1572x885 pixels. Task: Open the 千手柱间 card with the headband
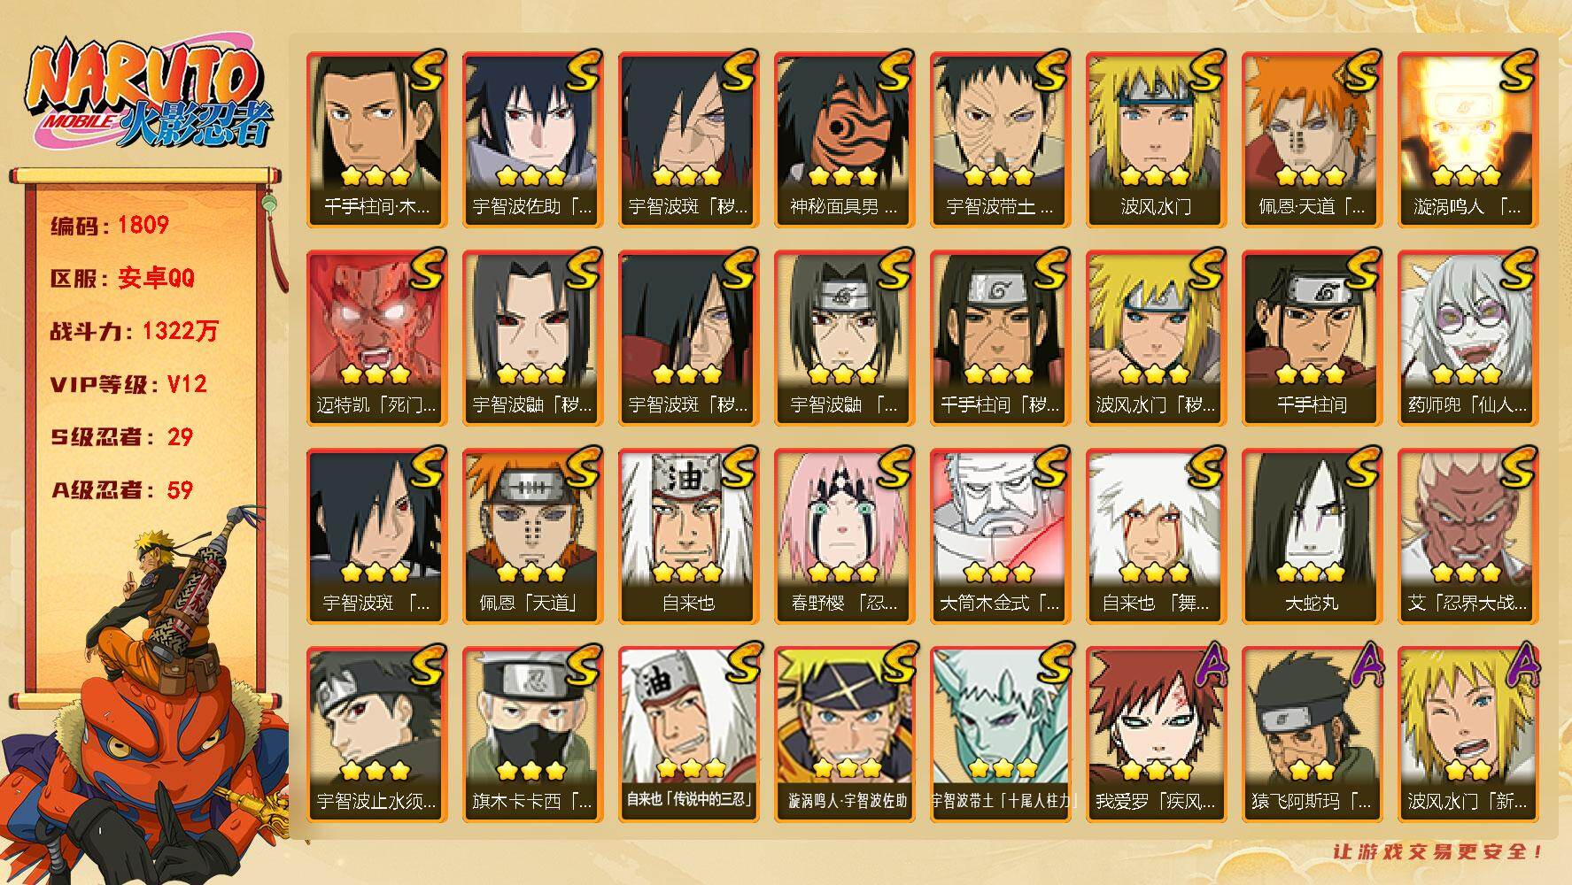[1312, 337]
